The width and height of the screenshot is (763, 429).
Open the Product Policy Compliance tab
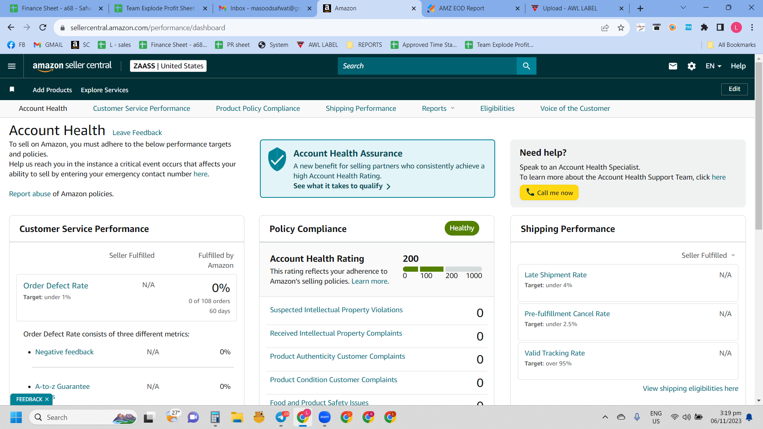[x=258, y=108]
